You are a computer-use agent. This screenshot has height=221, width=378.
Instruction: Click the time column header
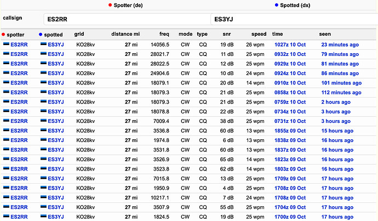[x=277, y=34]
